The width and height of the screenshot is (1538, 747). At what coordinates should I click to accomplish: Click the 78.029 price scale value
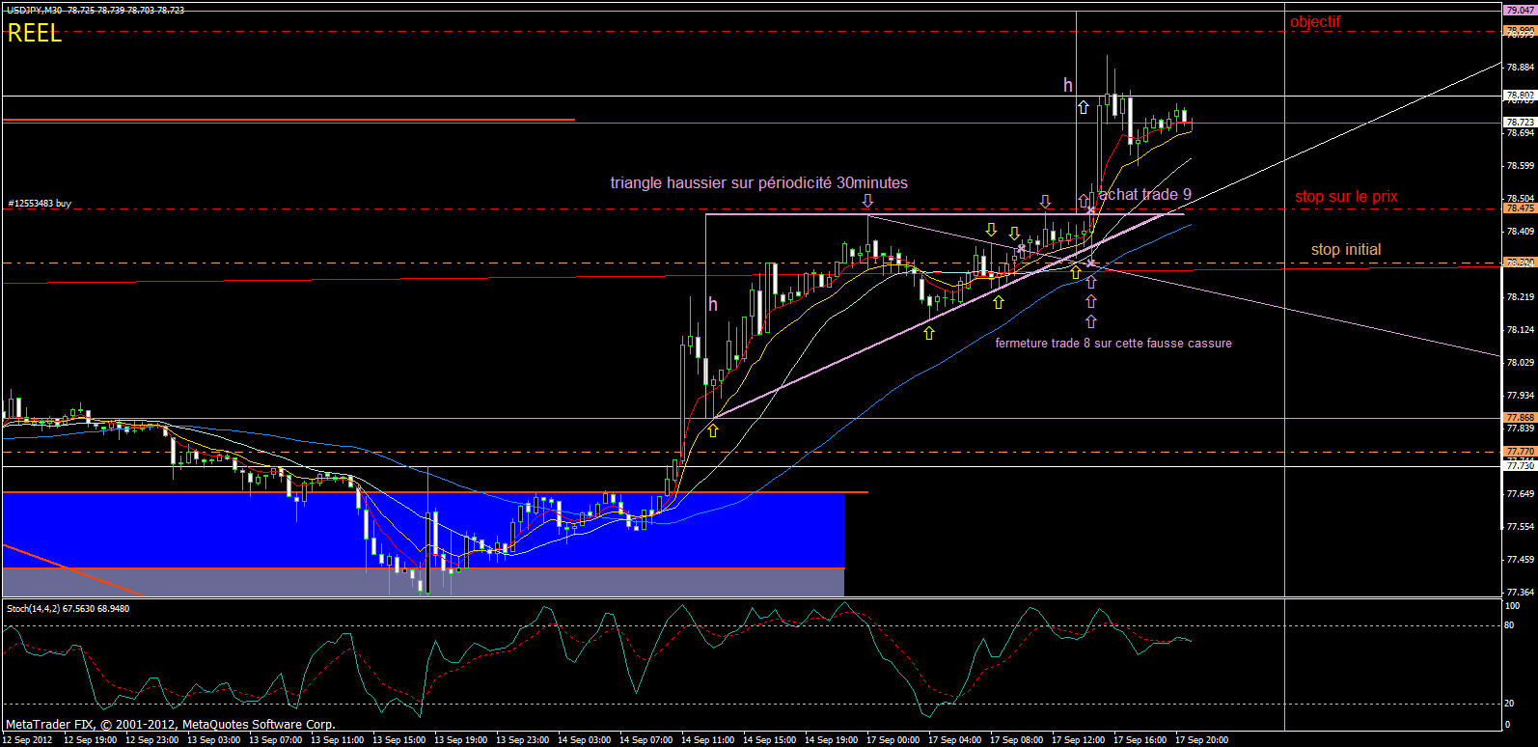1520,363
